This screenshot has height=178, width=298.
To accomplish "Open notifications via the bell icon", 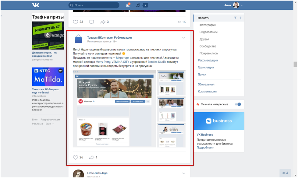I will 128,5.
